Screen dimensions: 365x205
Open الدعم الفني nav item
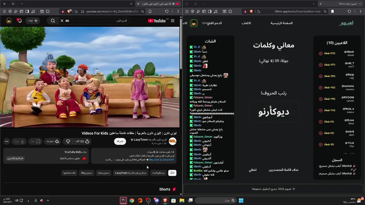(x=214, y=23)
